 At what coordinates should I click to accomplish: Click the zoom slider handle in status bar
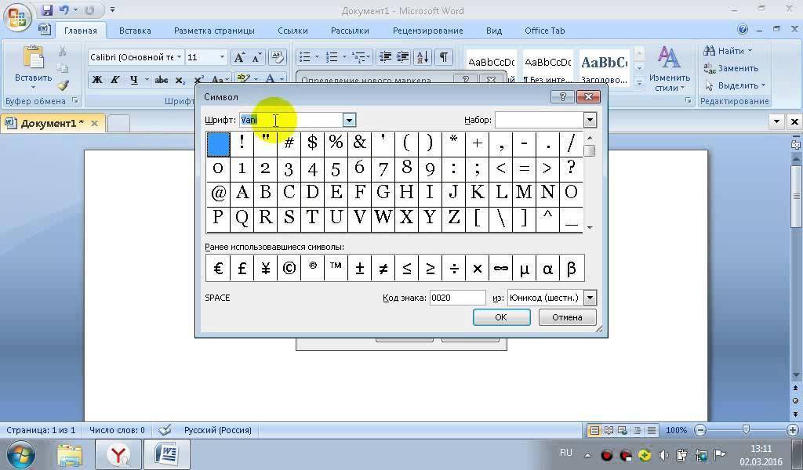[746, 430]
